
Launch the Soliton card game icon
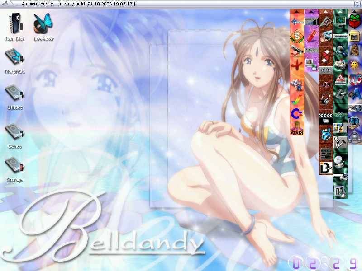[297, 22]
